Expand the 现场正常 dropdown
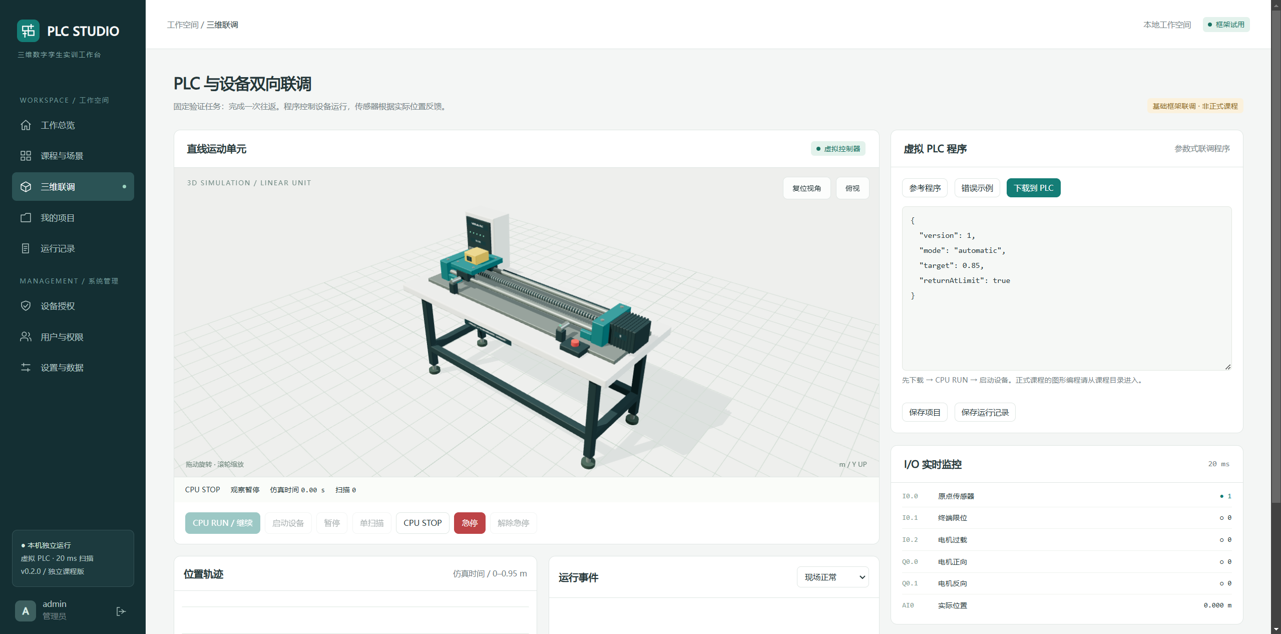This screenshot has width=1281, height=634. tap(833, 577)
